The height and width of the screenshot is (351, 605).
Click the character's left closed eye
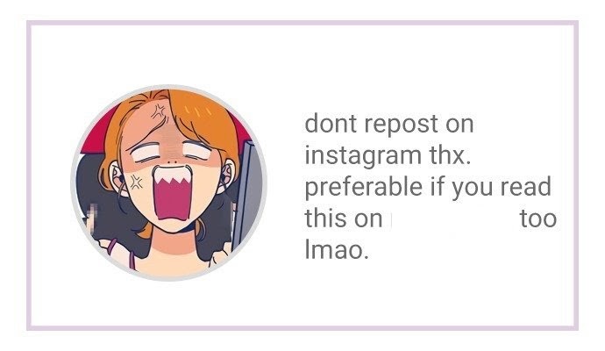tap(145, 152)
